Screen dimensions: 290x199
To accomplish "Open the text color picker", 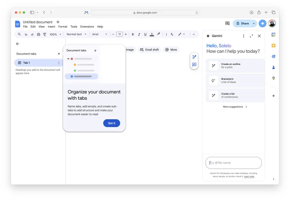I will 152,35.
